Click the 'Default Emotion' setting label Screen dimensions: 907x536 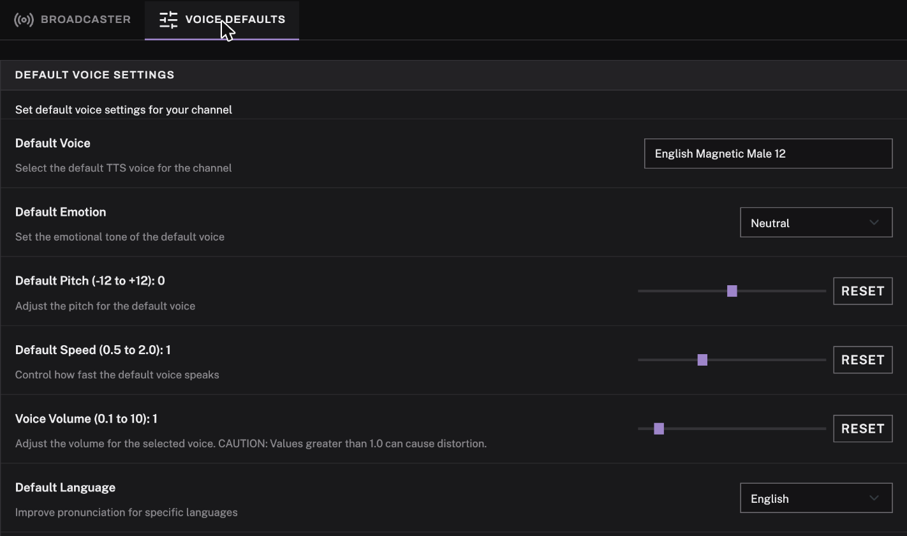pos(61,212)
